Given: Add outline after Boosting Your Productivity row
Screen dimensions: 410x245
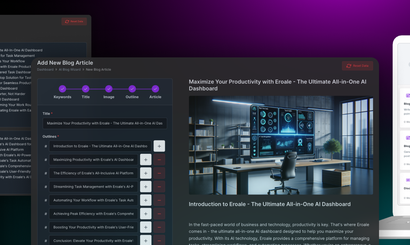Looking at the screenshot, I should [146, 227].
